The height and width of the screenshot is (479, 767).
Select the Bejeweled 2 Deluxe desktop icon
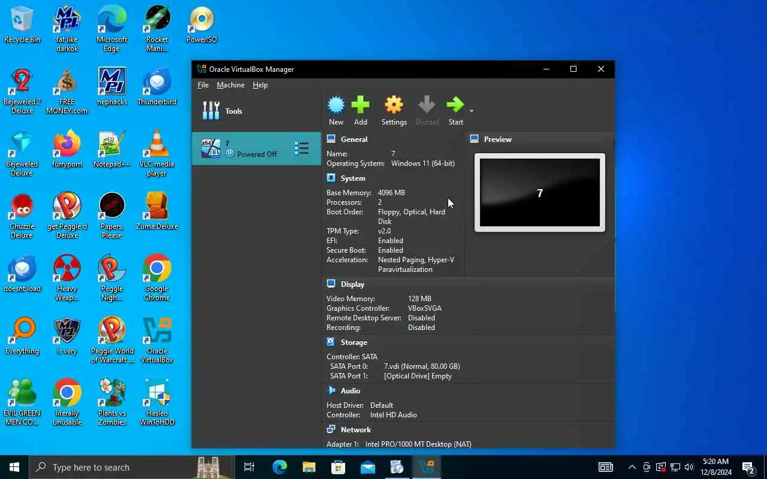(x=22, y=91)
